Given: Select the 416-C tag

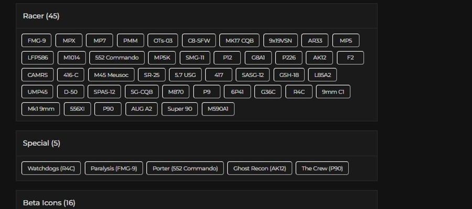Looking at the screenshot, I should tap(71, 75).
